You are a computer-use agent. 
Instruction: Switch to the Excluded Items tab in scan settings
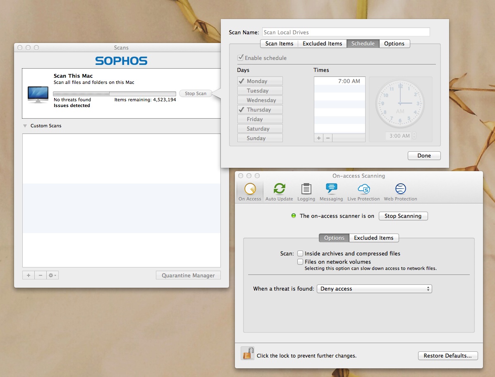pos(322,43)
